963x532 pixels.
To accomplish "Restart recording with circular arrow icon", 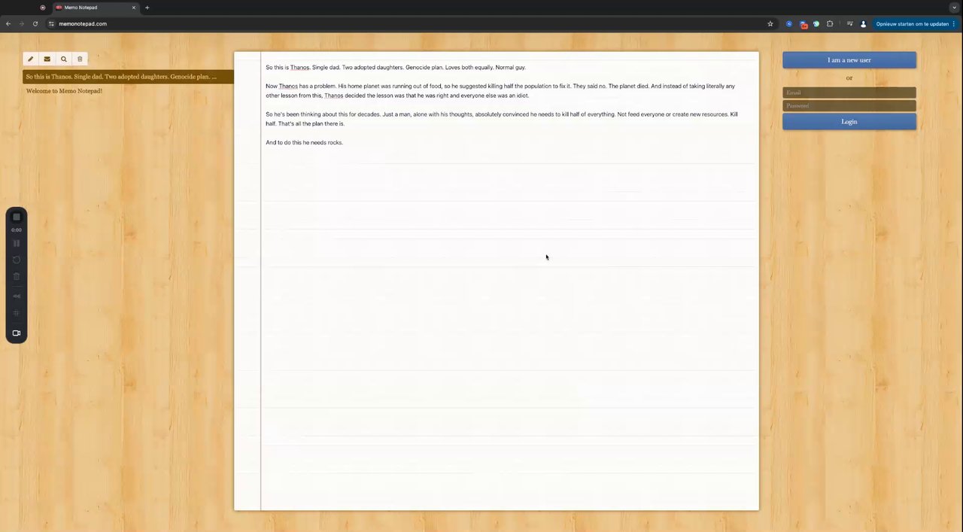I will (17, 260).
